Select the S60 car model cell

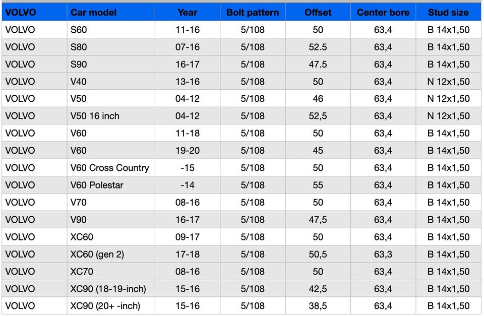pyautogui.click(x=79, y=30)
